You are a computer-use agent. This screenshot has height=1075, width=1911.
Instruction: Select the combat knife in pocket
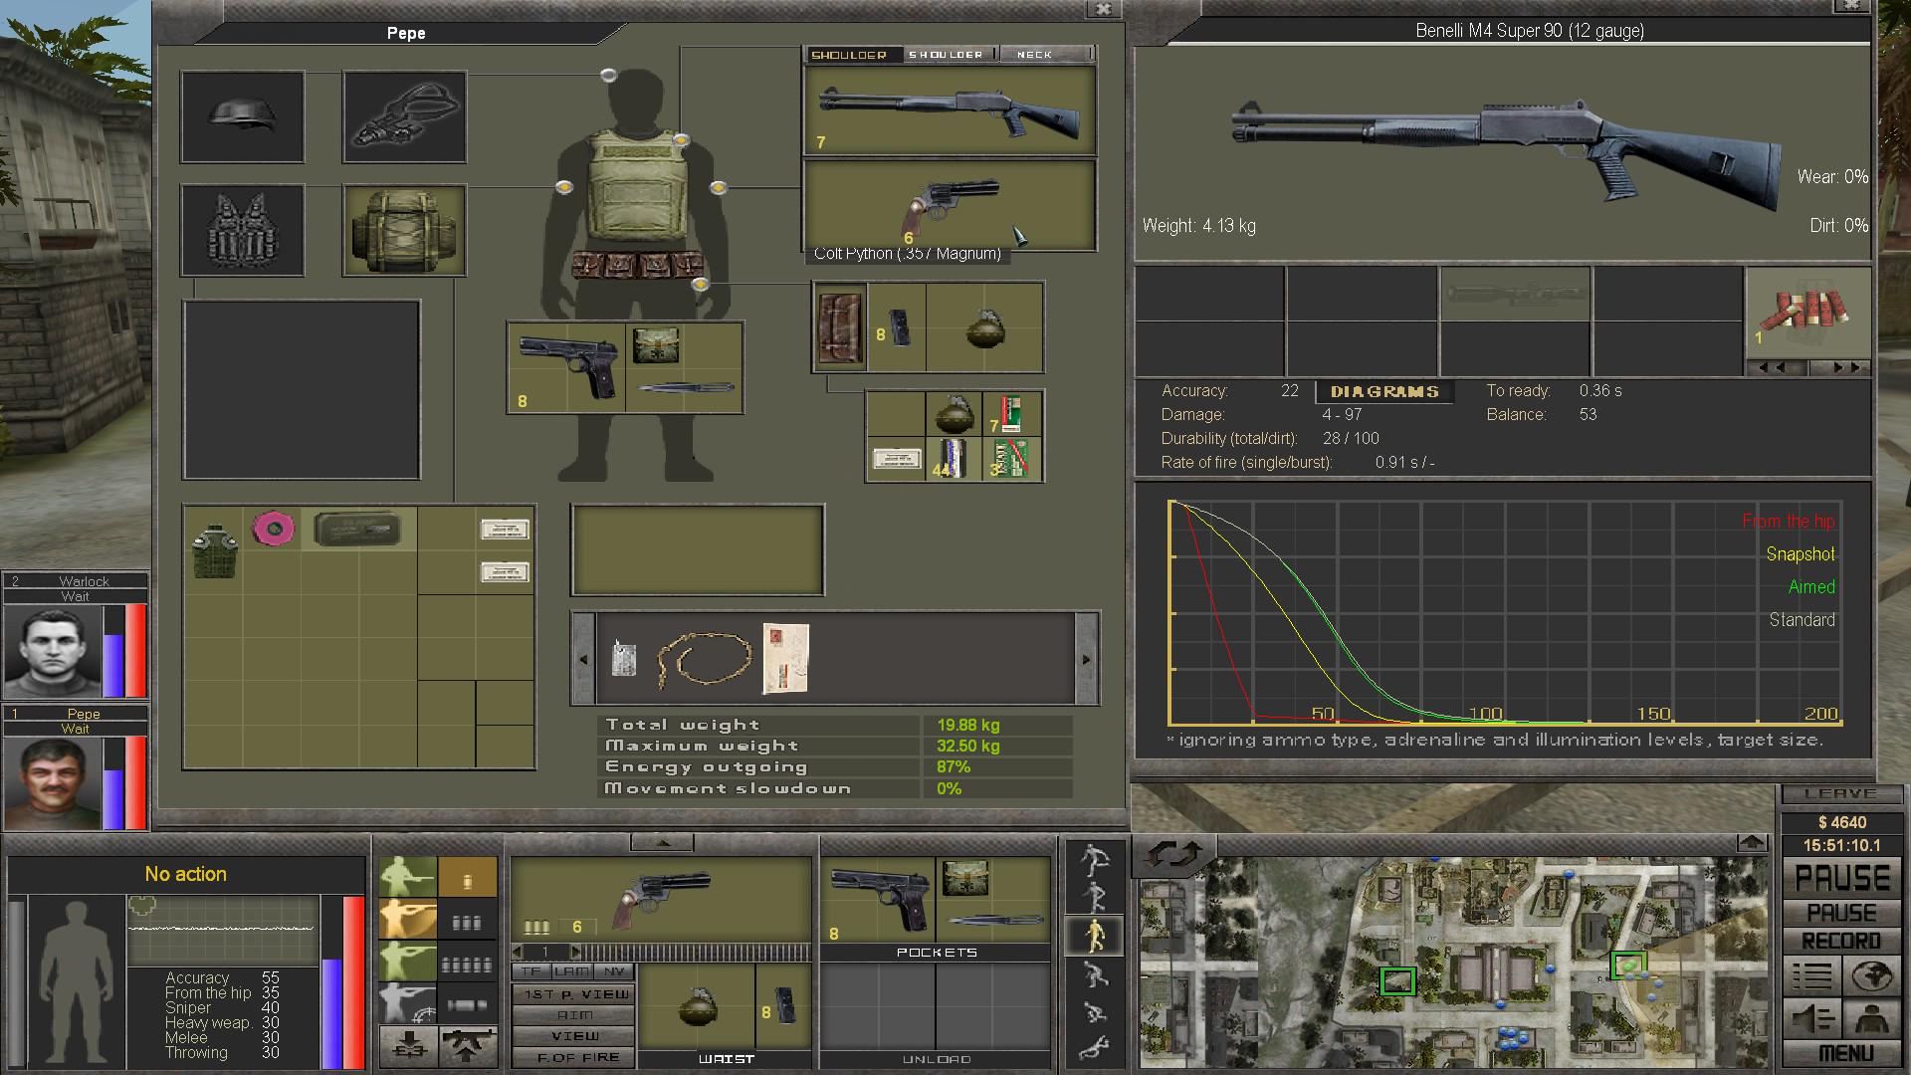686,389
